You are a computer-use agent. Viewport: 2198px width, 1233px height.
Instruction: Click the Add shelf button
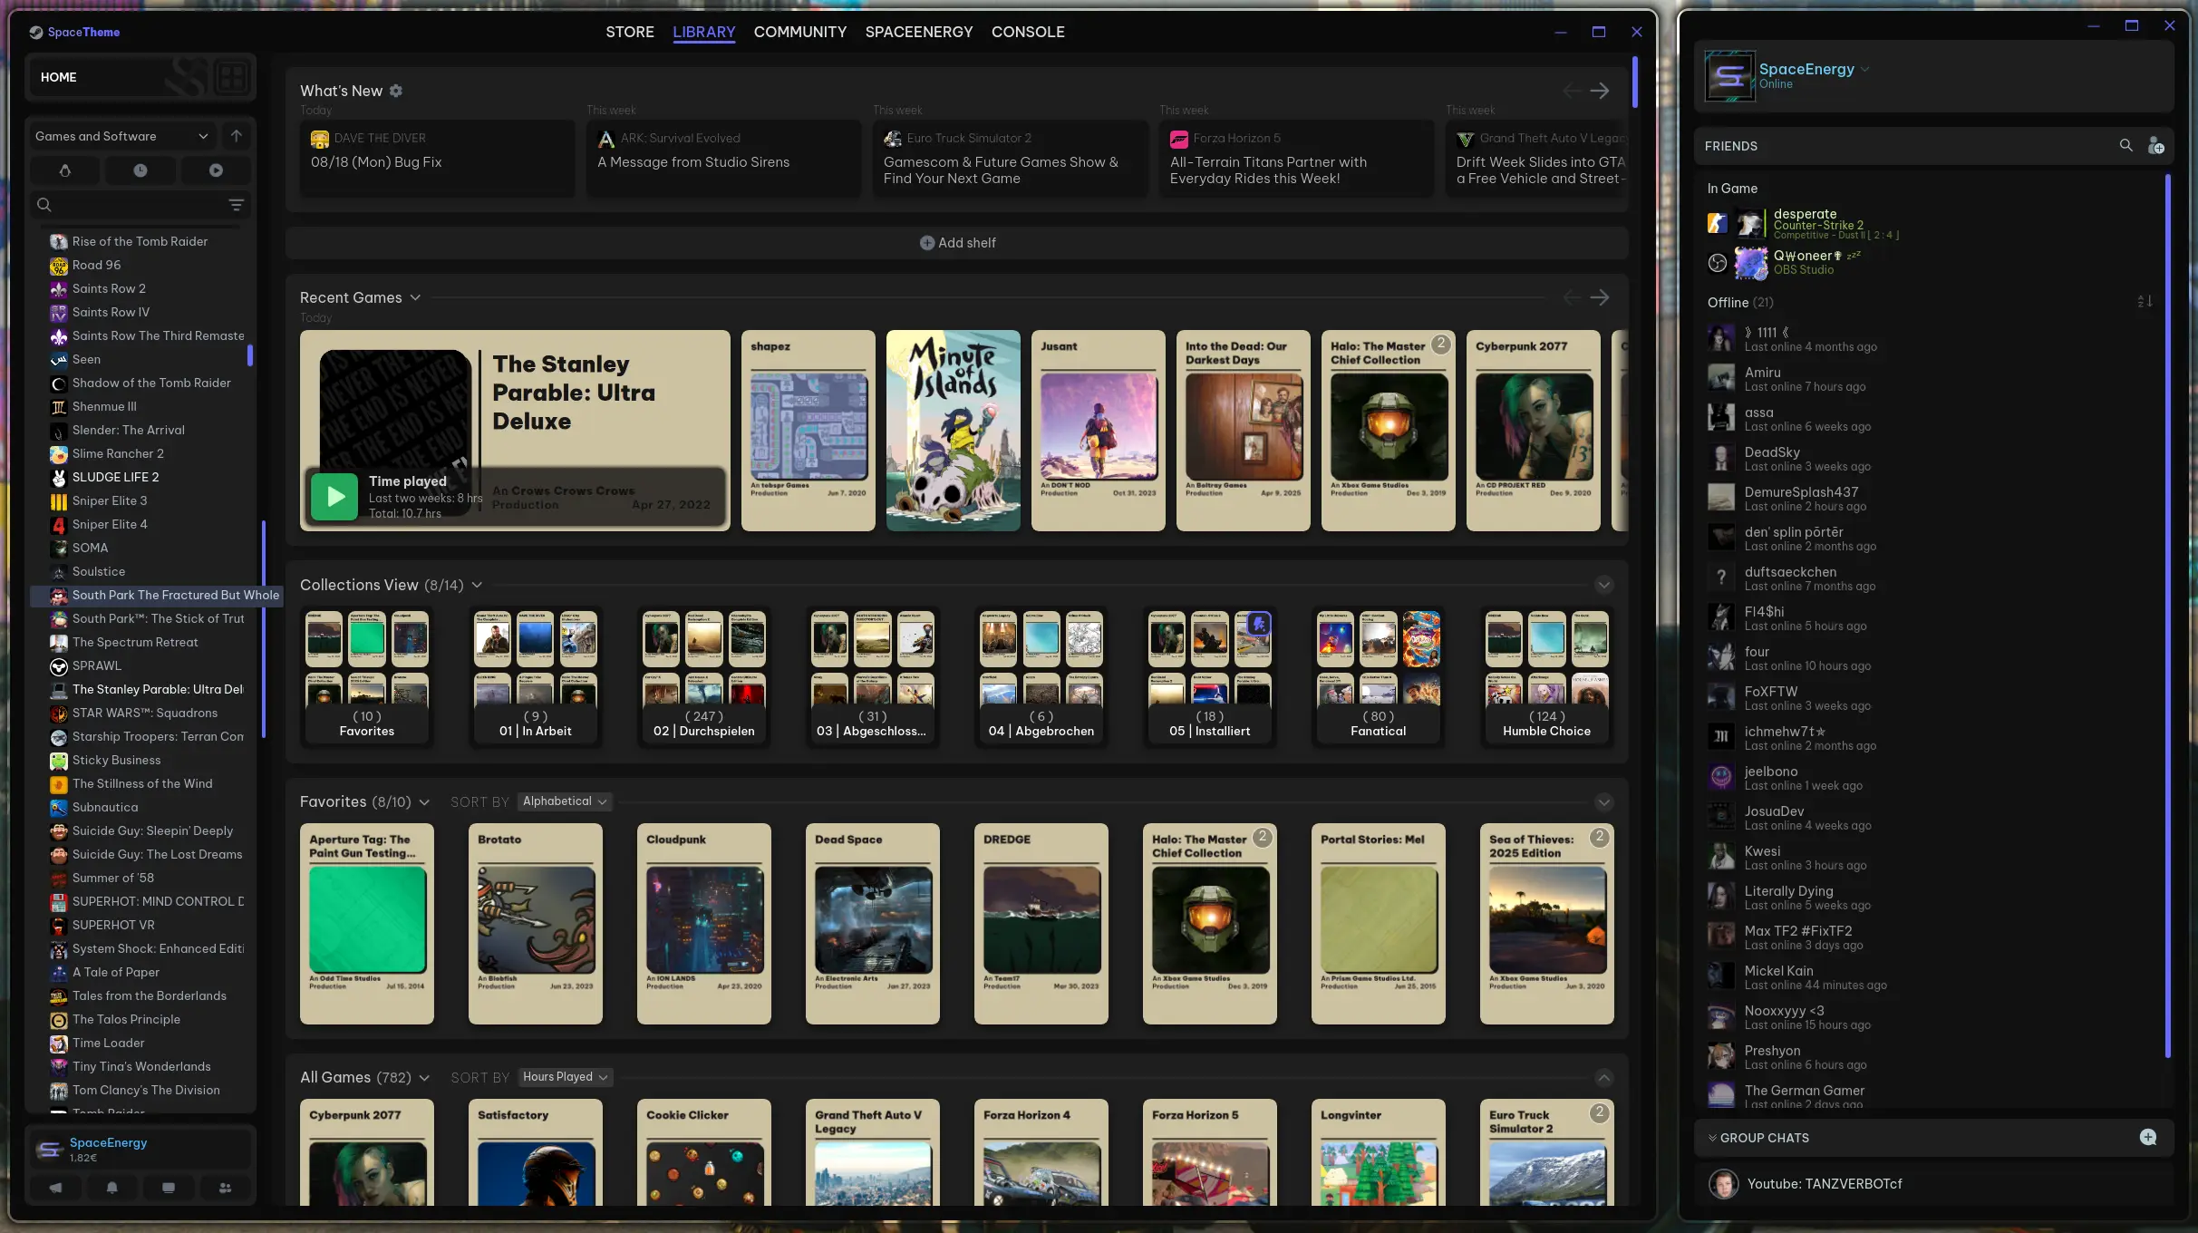(957, 243)
